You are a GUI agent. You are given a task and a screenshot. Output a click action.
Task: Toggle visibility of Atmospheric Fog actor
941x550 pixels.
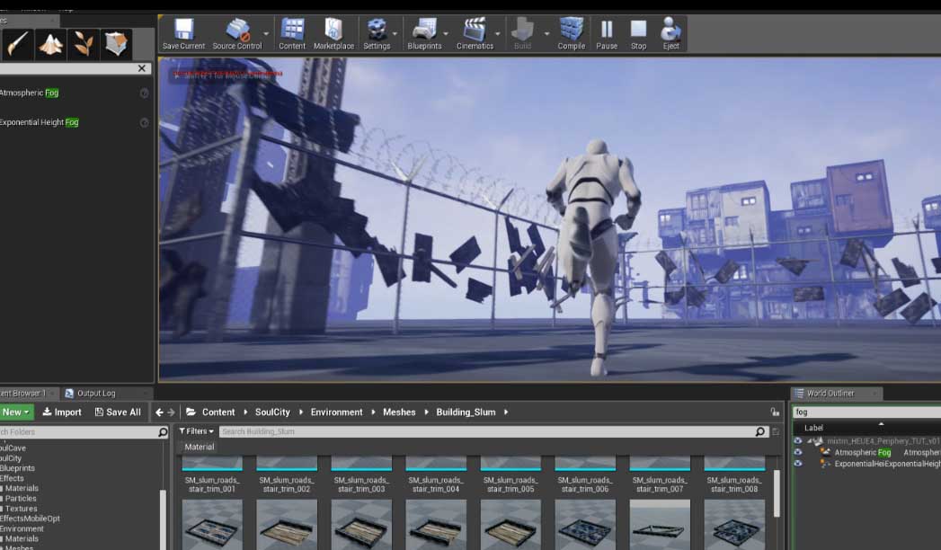797,453
